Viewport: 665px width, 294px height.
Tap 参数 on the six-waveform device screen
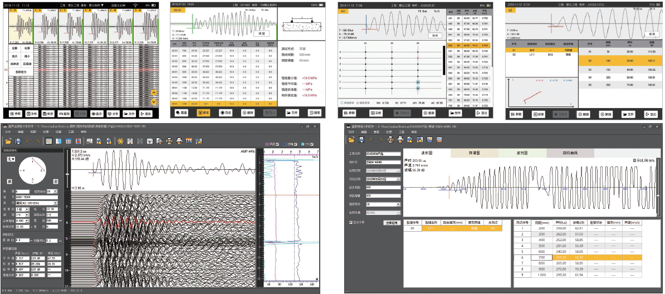point(14,114)
